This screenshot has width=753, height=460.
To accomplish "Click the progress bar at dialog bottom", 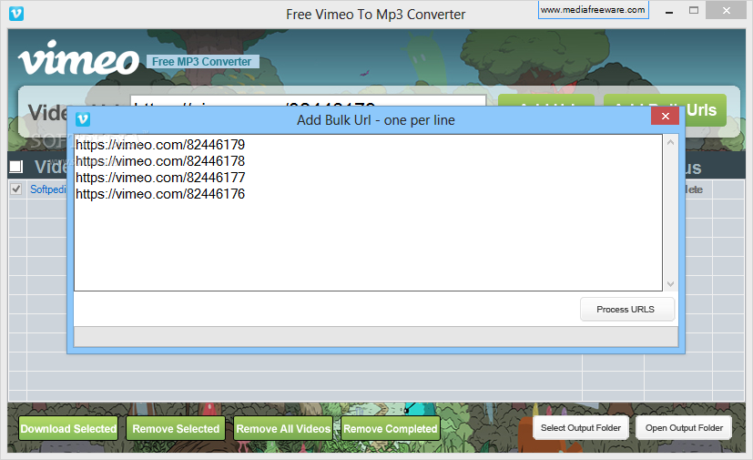I will point(376,336).
